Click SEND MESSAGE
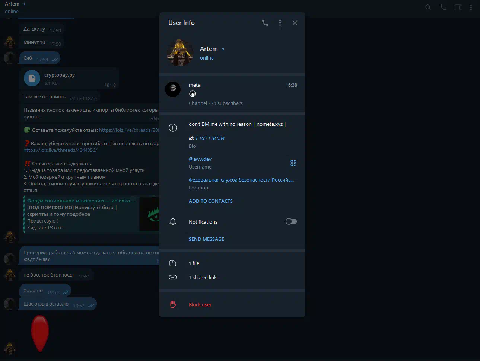This screenshot has height=361, width=480. [x=206, y=239]
